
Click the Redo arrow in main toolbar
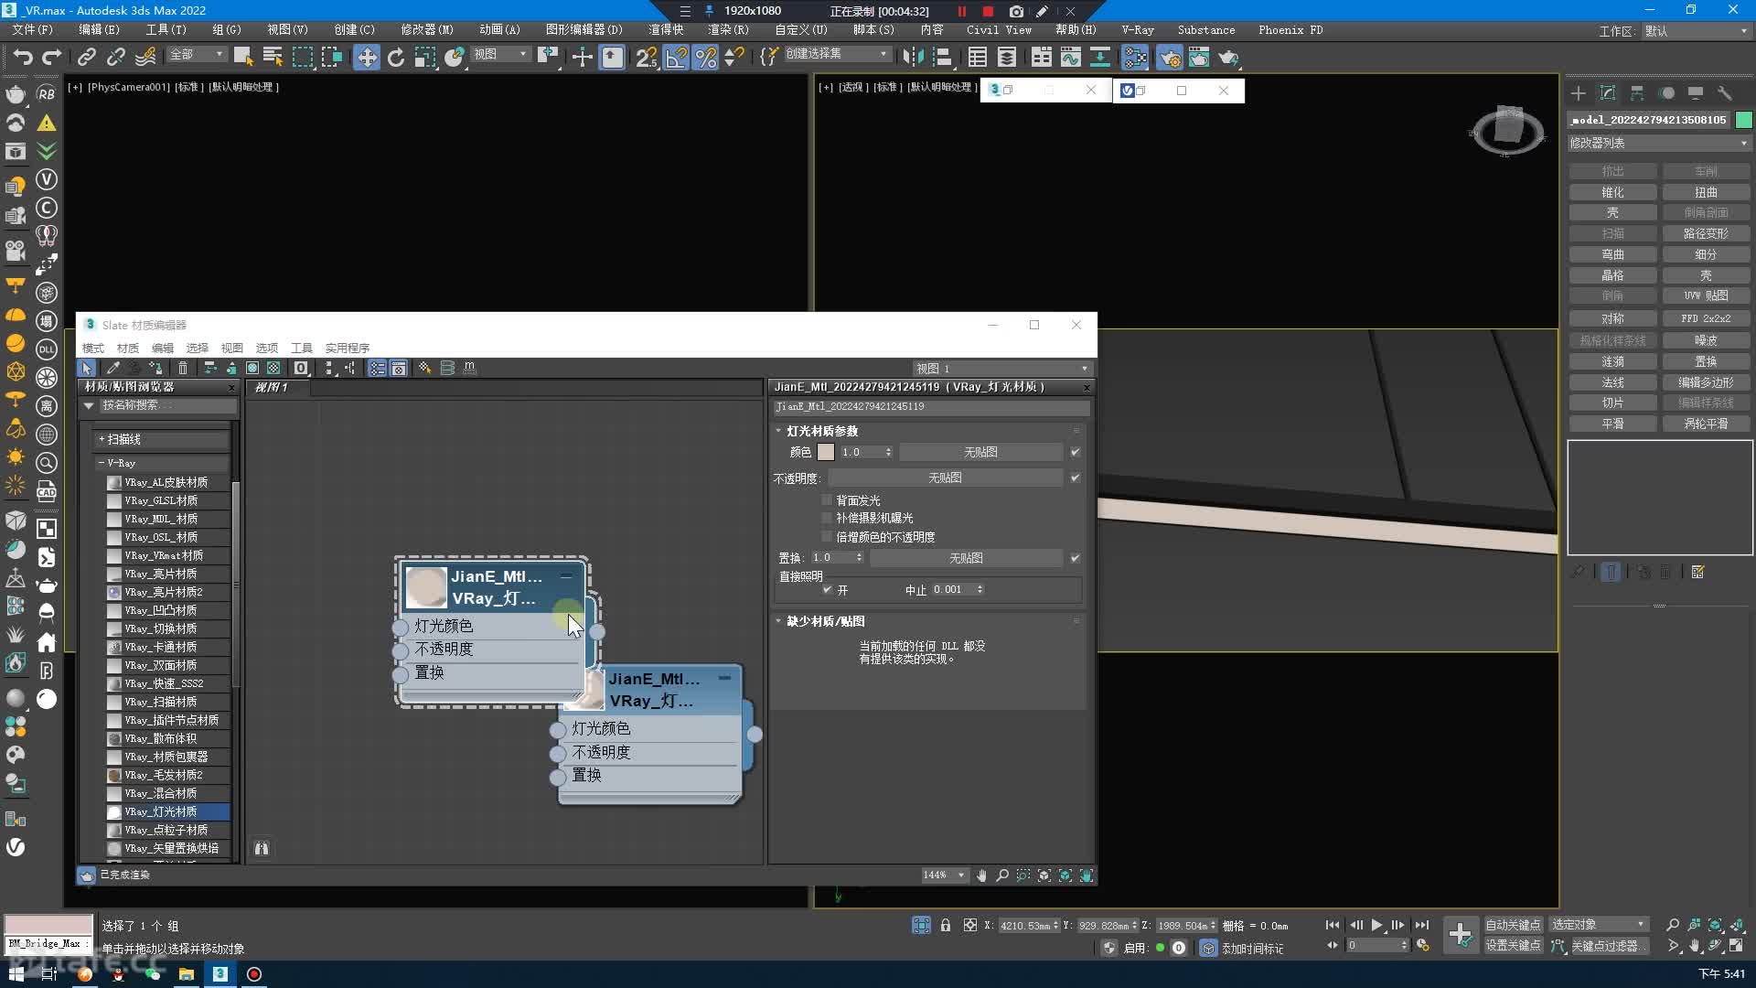(x=52, y=57)
